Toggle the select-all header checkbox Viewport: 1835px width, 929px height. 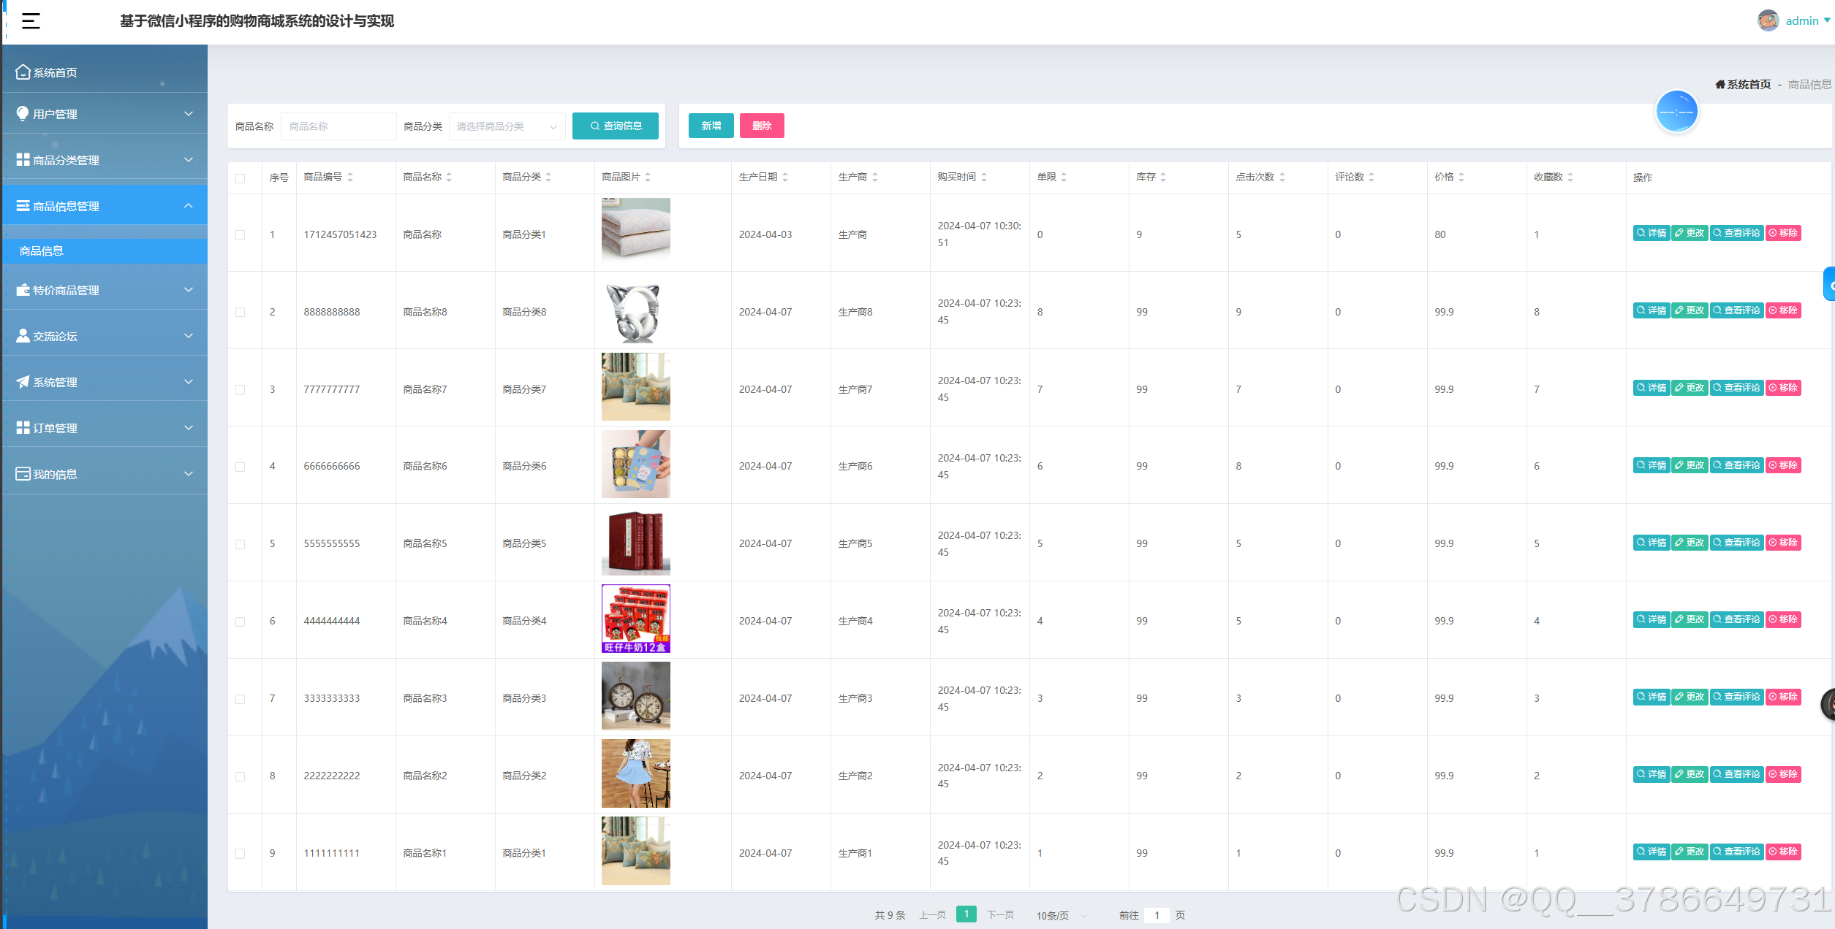pos(241,178)
